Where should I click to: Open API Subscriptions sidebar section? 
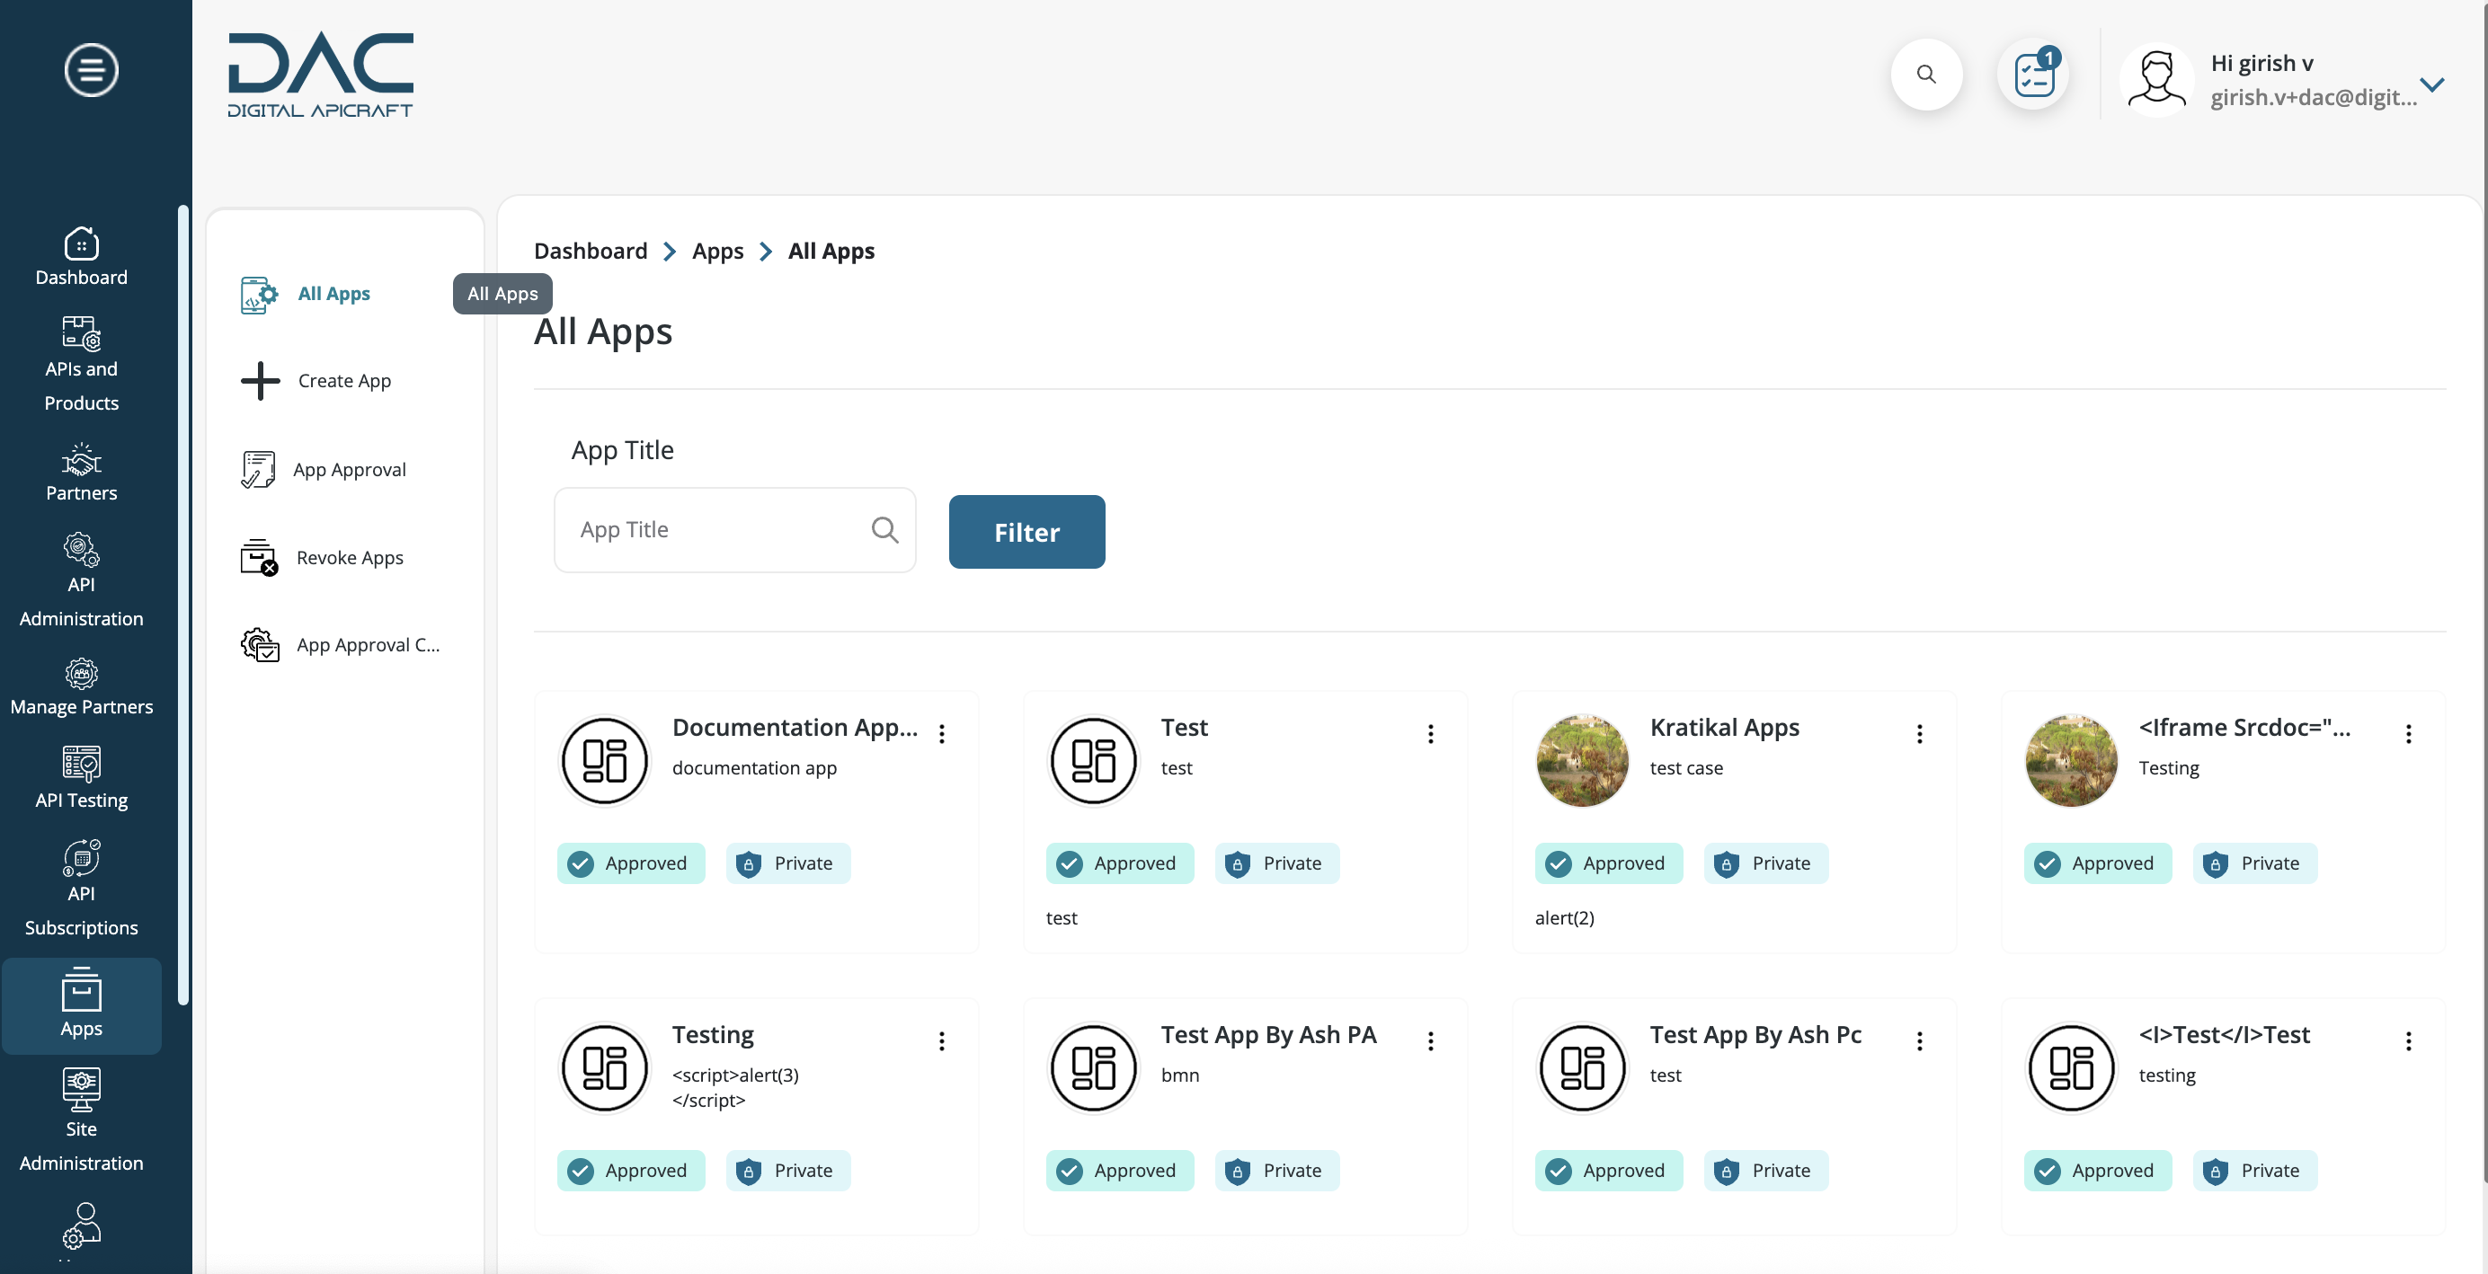(81, 888)
